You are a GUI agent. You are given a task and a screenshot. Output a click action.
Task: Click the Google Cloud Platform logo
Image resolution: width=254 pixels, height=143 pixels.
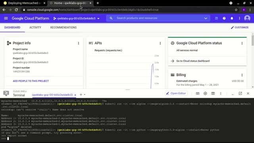pos(30,18)
